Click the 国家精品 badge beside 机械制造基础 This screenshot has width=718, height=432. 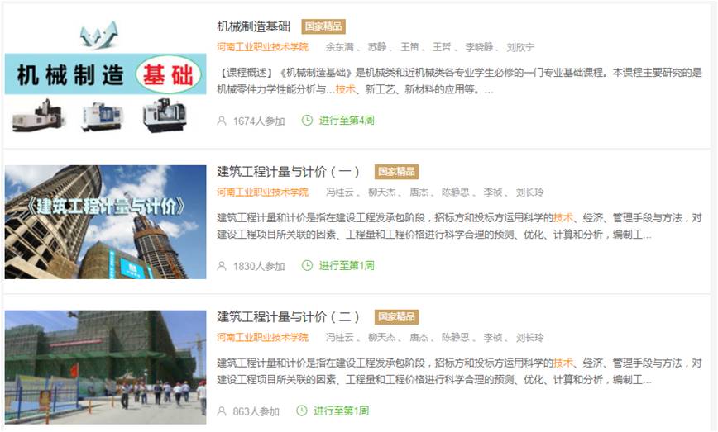pos(323,26)
